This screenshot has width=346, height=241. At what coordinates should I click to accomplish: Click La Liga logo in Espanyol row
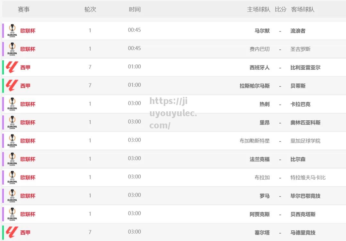coord(12,67)
